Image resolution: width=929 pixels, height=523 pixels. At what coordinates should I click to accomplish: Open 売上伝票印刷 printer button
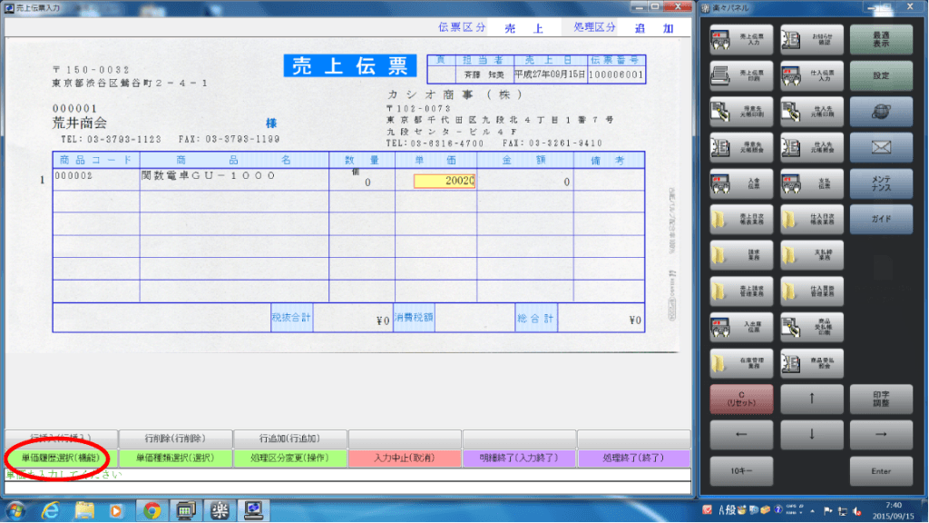[x=741, y=75]
